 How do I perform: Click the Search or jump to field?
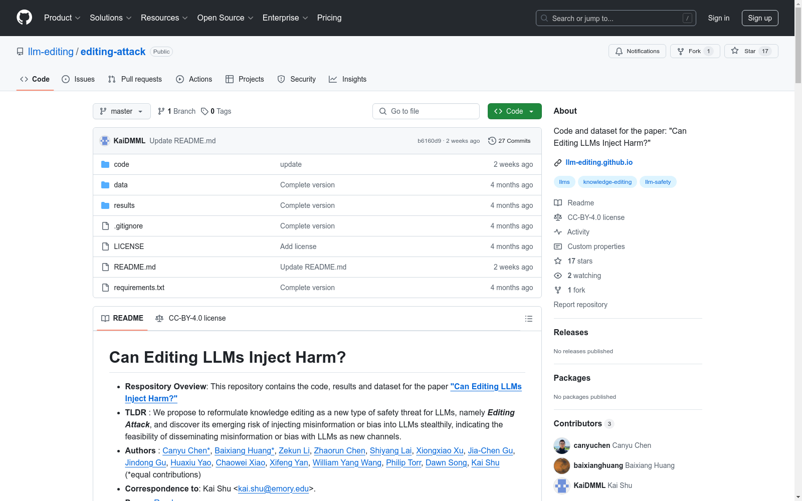616,18
